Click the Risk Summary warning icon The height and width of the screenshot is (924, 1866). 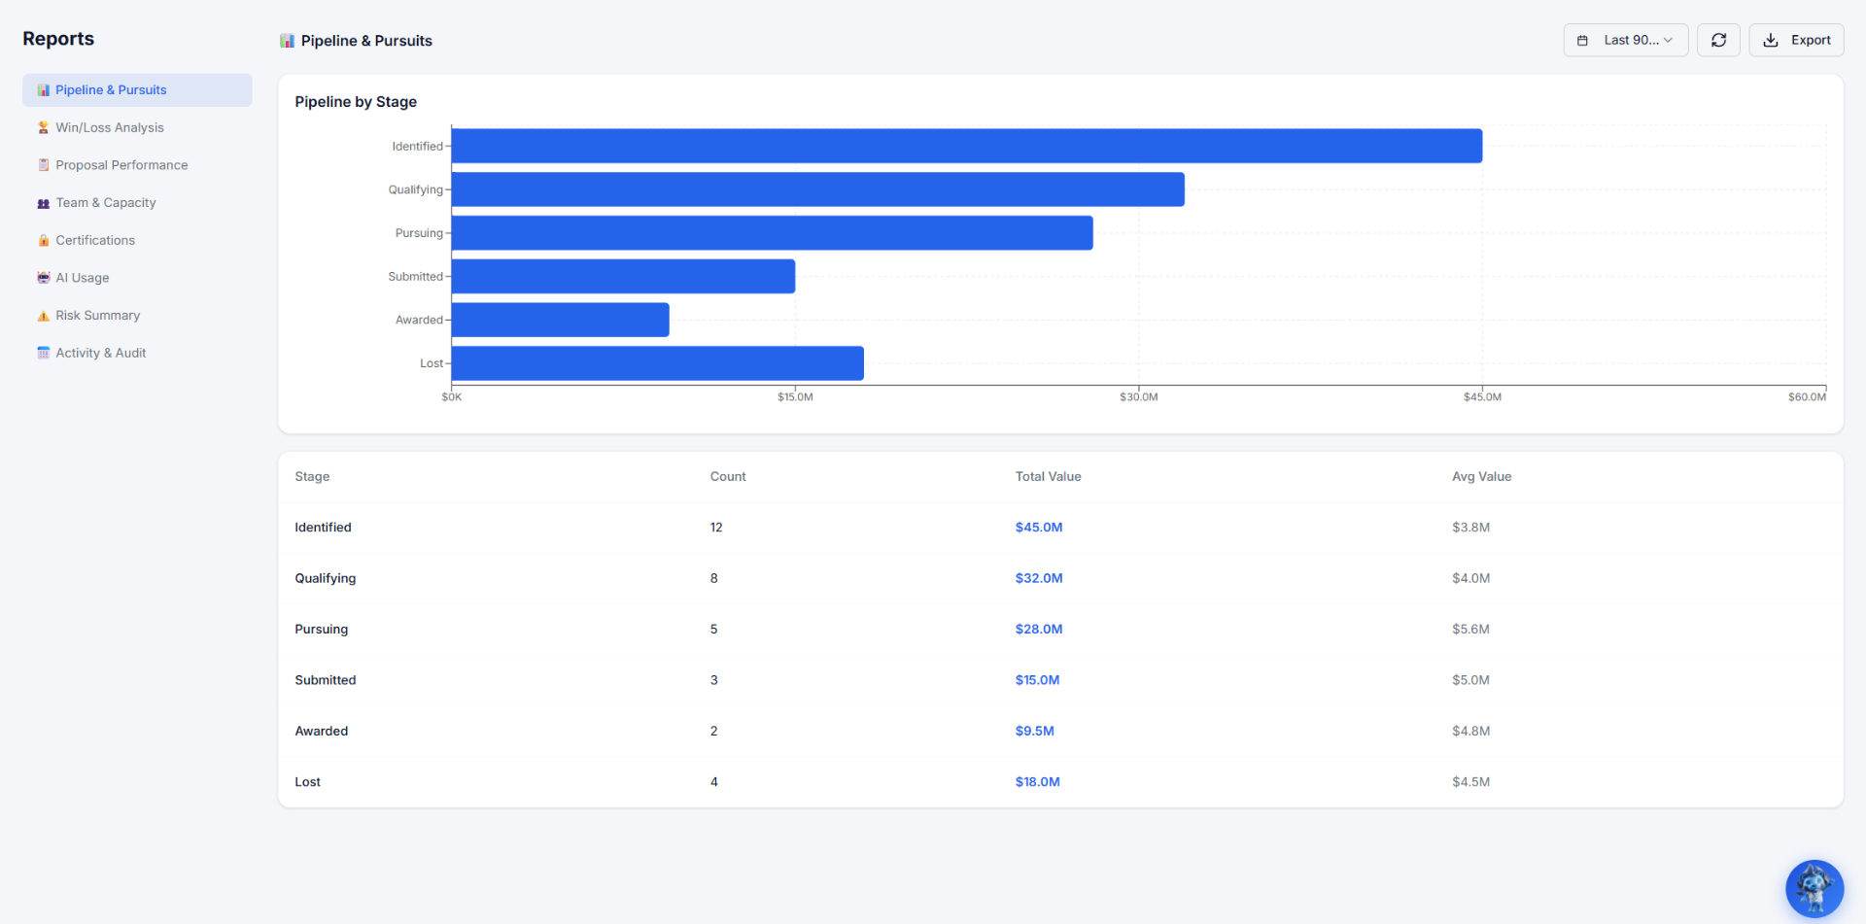point(44,316)
